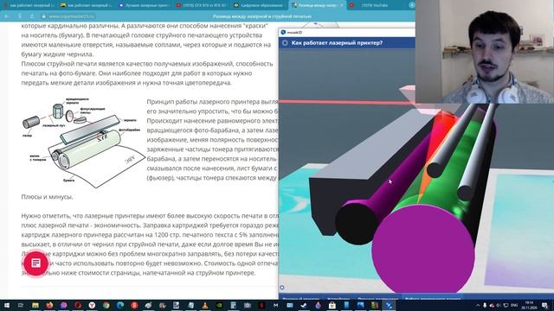Open Microsoft Store taskbar icon
The width and height of the screenshot is (554, 311).
332,305
